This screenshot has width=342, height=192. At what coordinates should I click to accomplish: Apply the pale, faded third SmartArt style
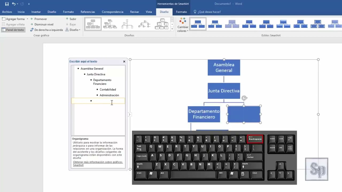coord(232,24)
